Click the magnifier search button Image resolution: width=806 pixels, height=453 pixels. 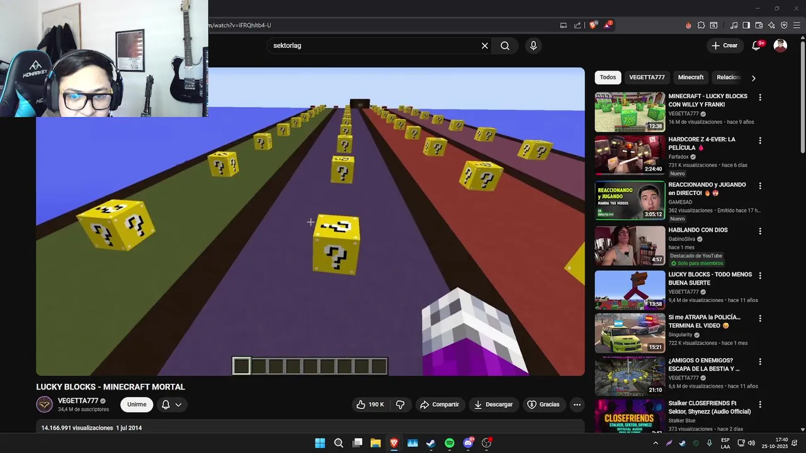click(505, 45)
